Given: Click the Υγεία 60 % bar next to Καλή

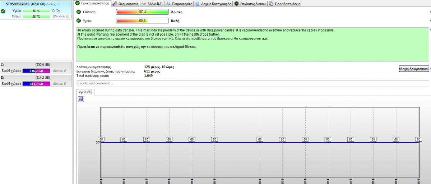Looking at the screenshot, I should (x=143, y=20).
